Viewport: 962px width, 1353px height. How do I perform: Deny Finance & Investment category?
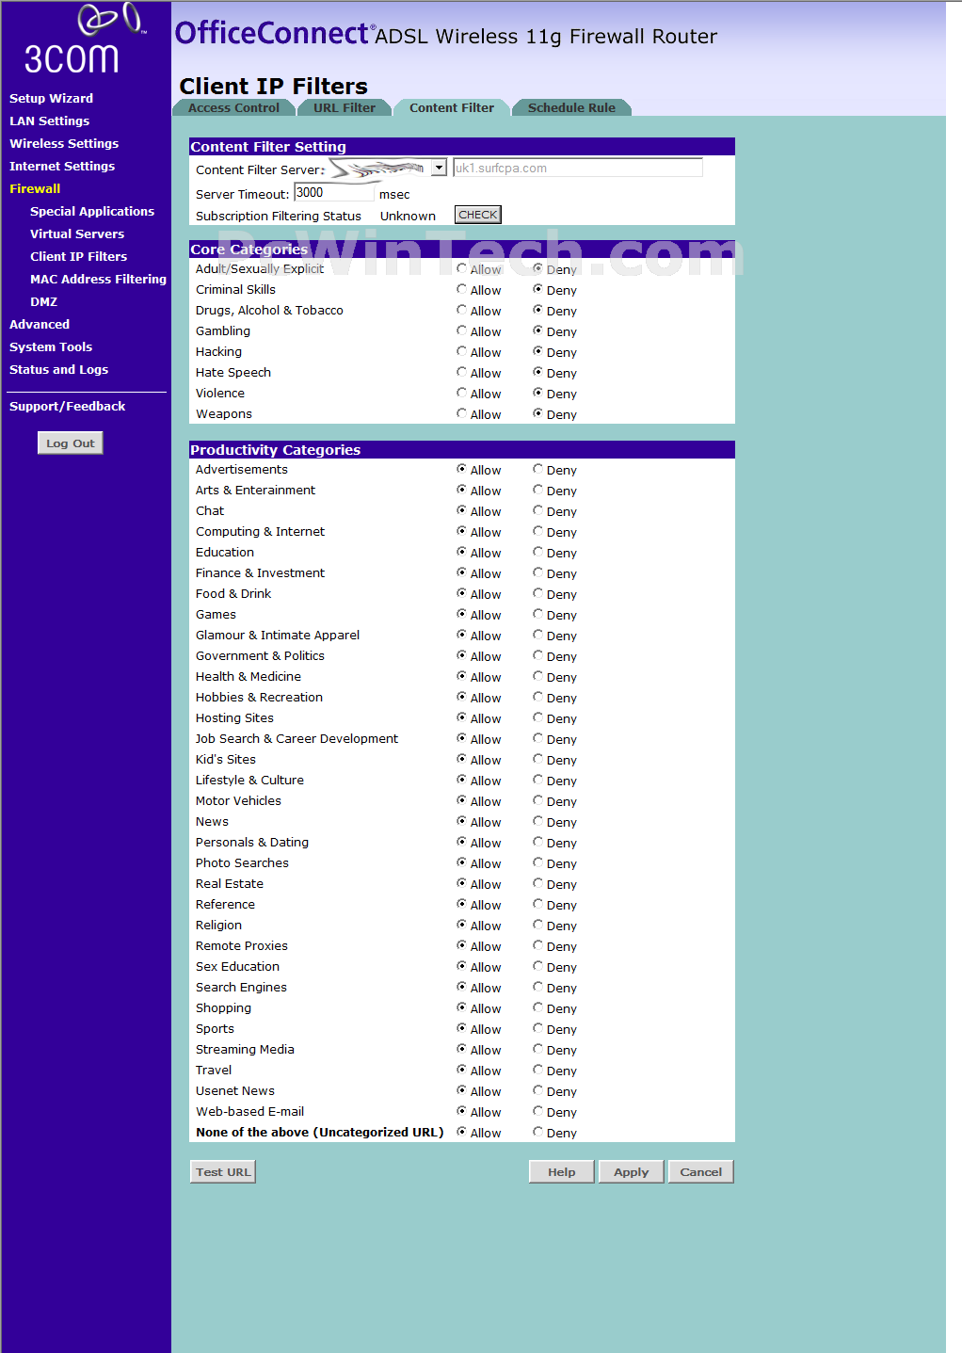coord(537,572)
